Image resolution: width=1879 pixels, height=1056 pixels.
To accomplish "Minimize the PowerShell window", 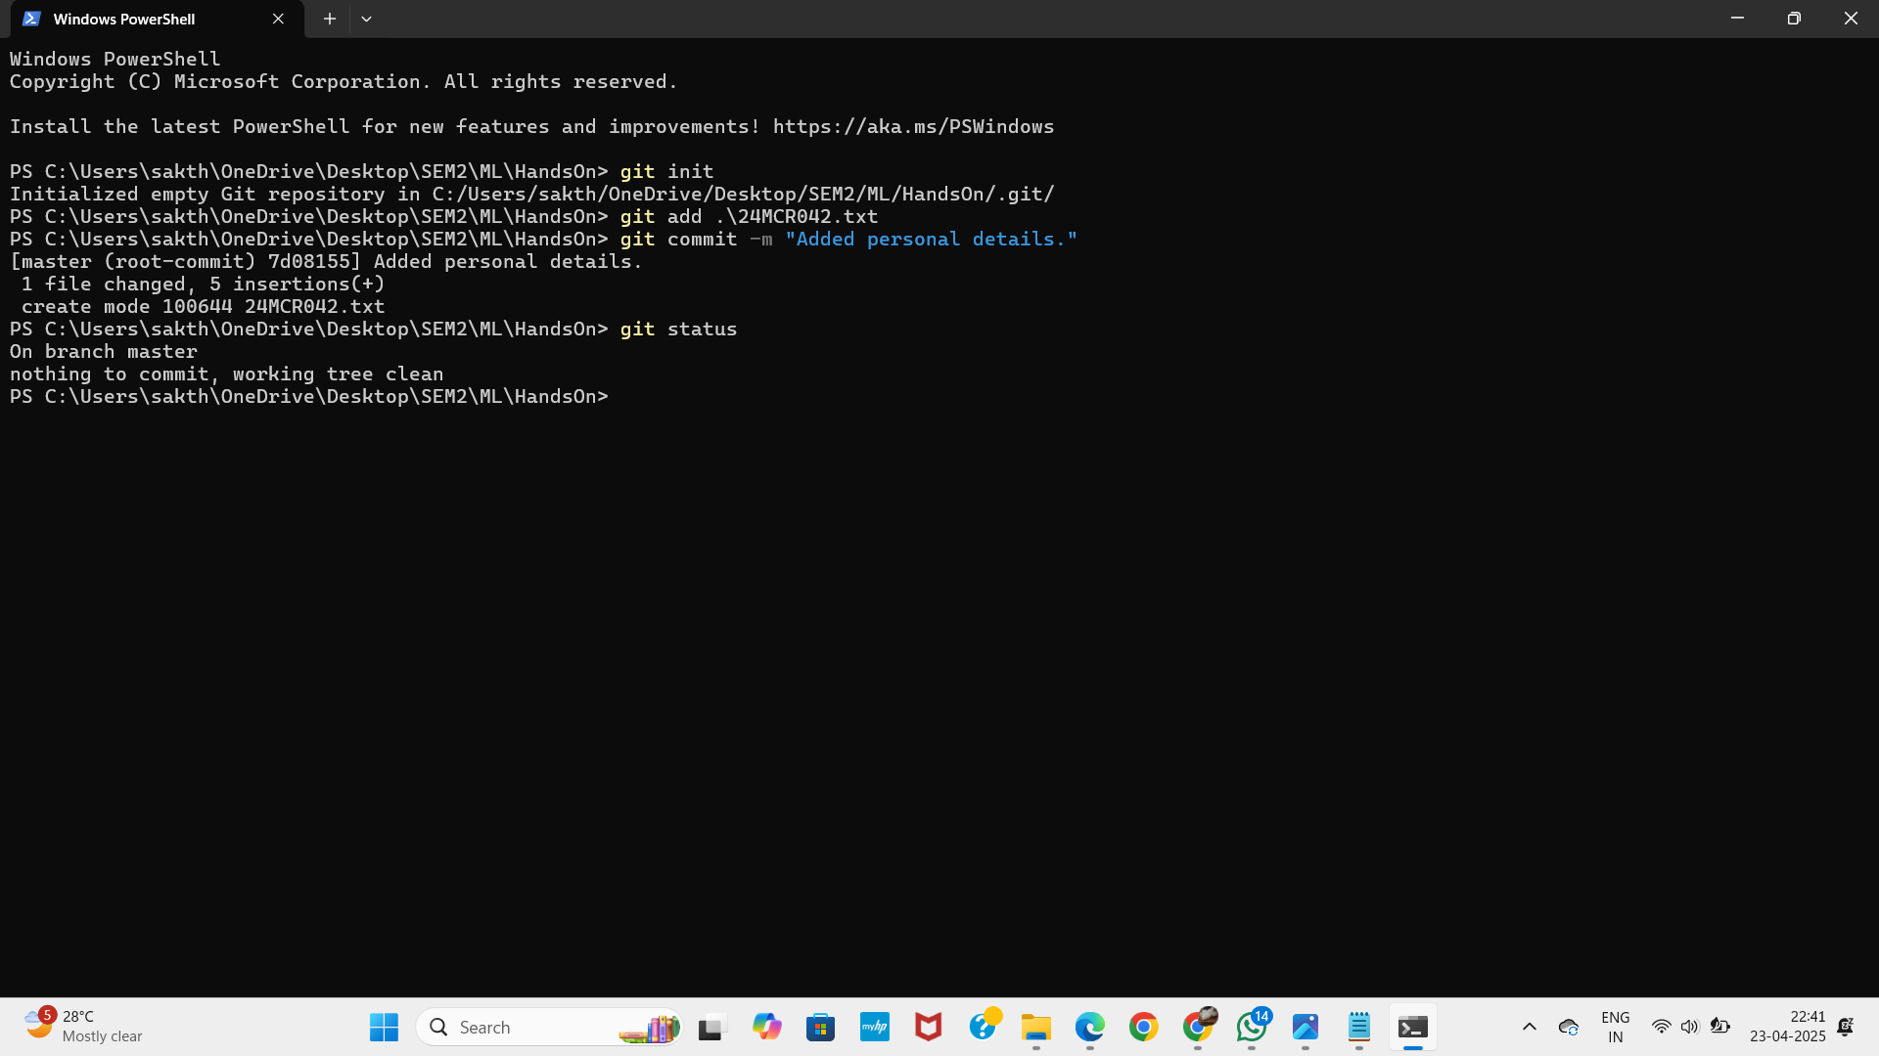I will [x=1737, y=19].
